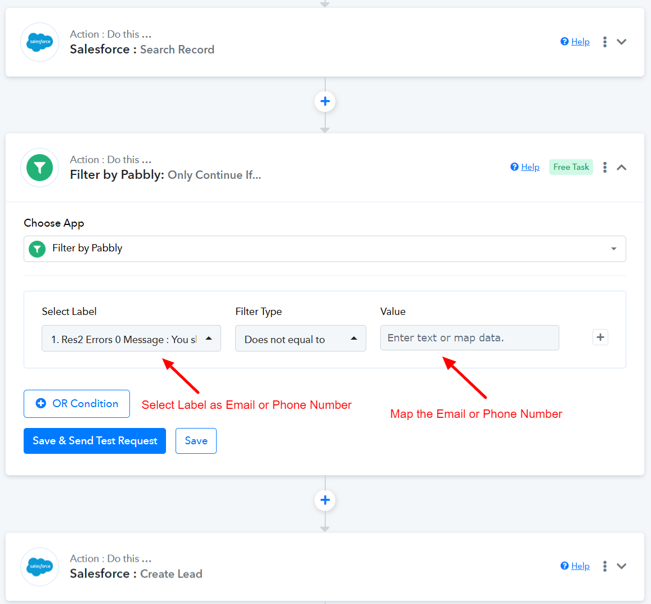Click the 'Filter by Pabbly: Only Continue If...' title
651x604 pixels.
[x=165, y=175]
